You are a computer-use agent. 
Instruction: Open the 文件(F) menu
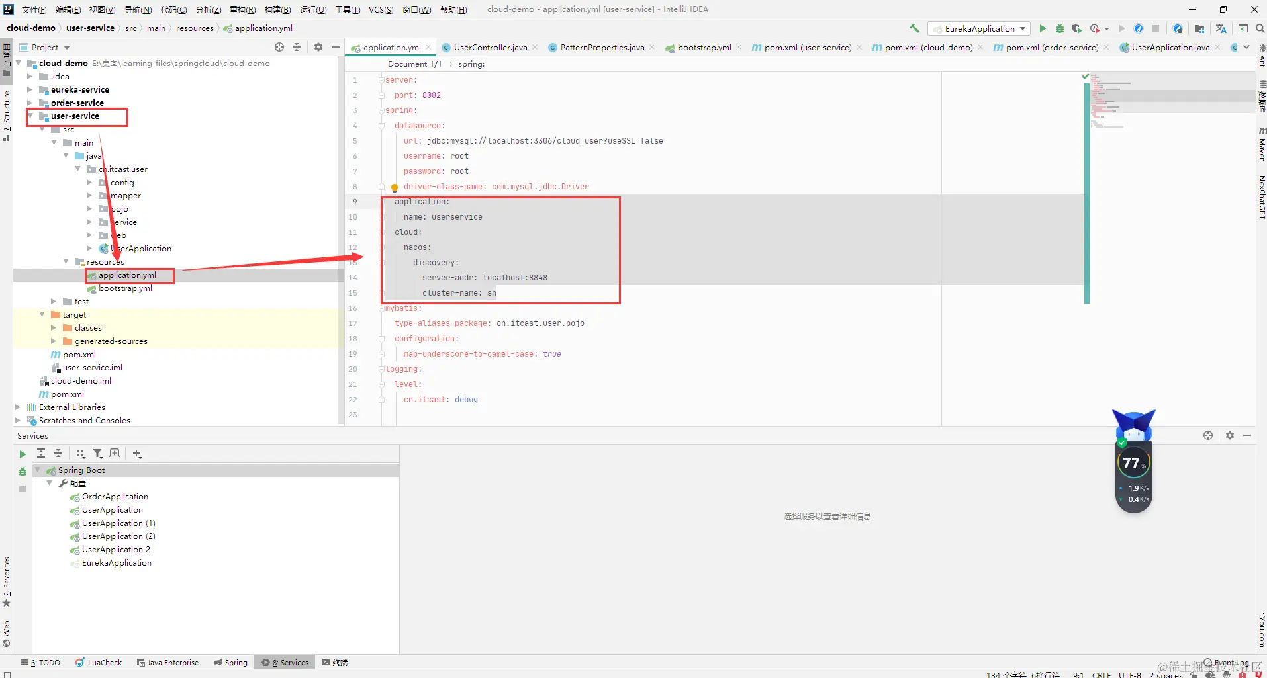tap(34, 9)
